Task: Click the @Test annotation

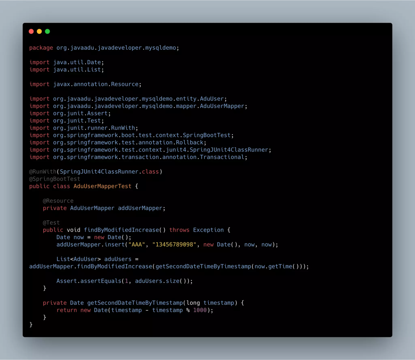Action: point(51,223)
